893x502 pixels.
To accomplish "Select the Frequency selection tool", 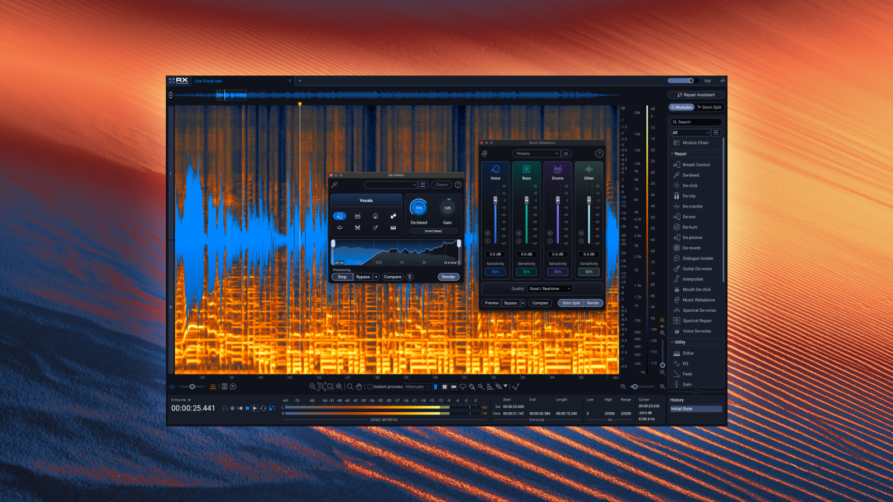I will point(454,387).
